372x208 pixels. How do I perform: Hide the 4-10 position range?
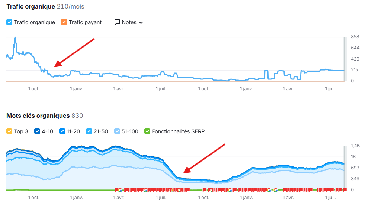37,131
